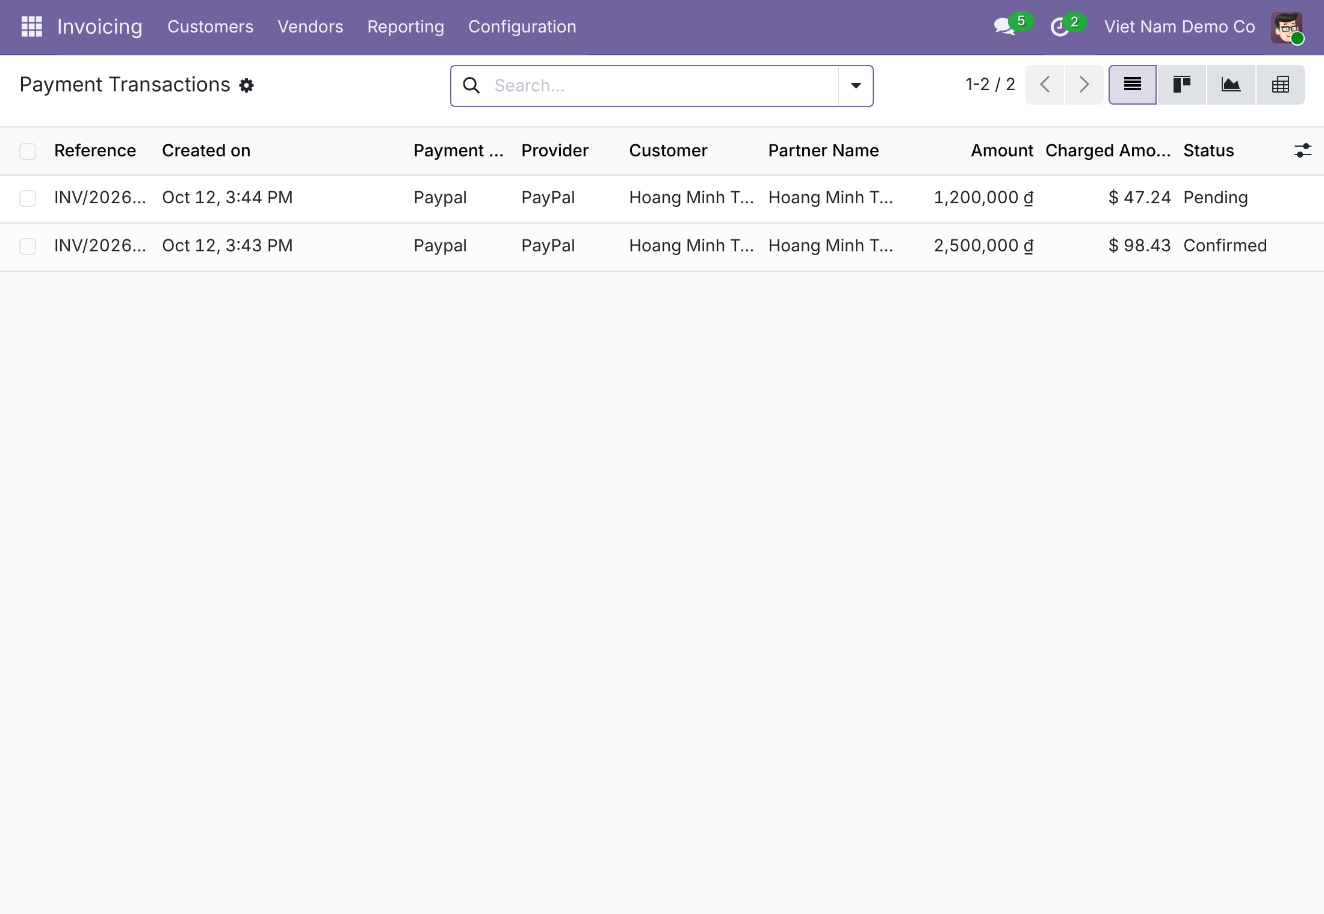Switch to kanban view
1324x914 pixels.
click(1182, 85)
